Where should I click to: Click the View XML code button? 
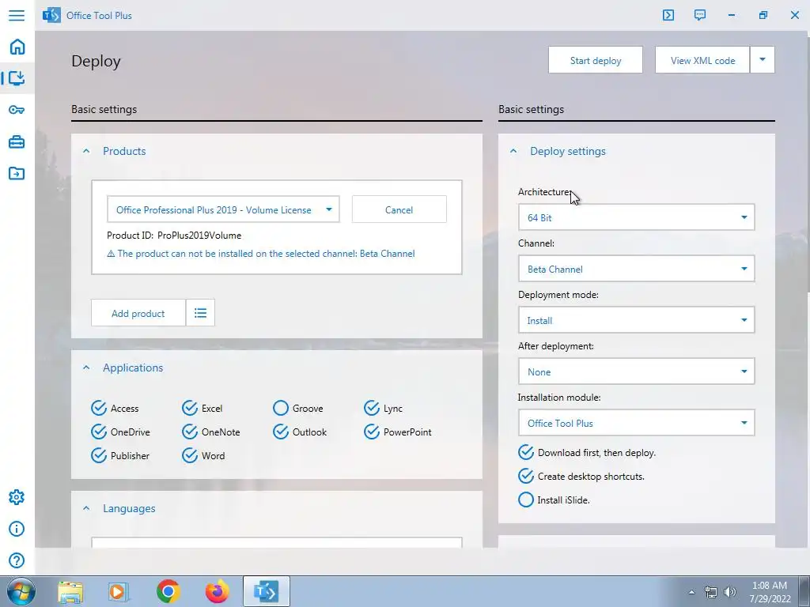(x=702, y=60)
